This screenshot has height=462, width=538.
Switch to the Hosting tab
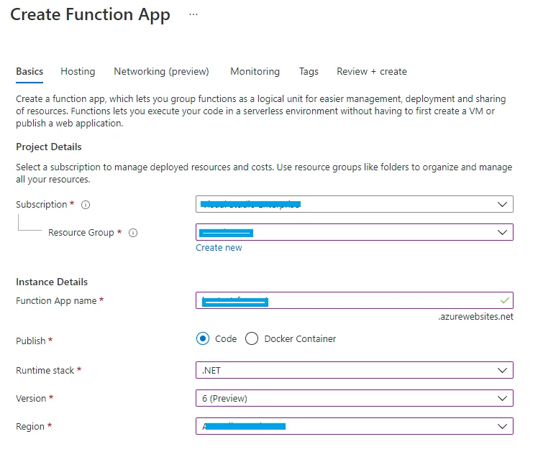pyautogui.click(x=78, y=72)
